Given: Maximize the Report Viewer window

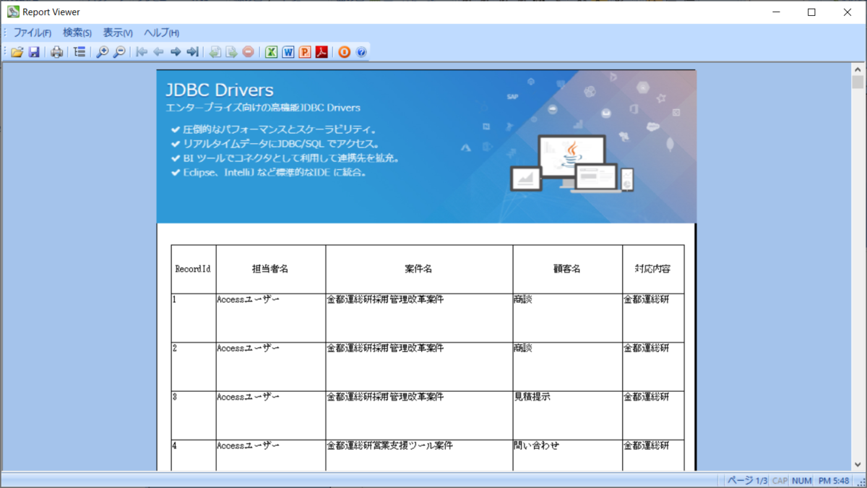Looking at the screenshot, I should pos(811,12).
